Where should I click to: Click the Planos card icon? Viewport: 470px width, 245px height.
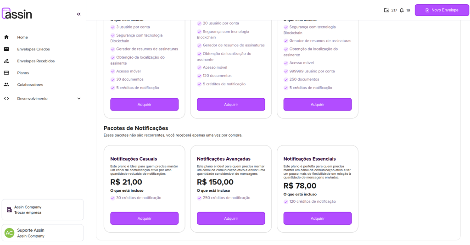click(x=6, y=73)
